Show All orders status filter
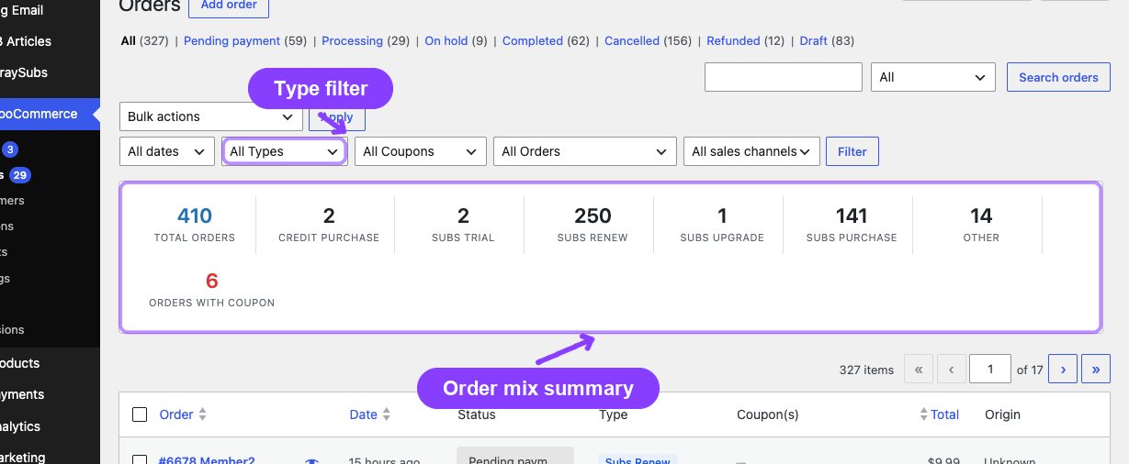 click(128, 40)
